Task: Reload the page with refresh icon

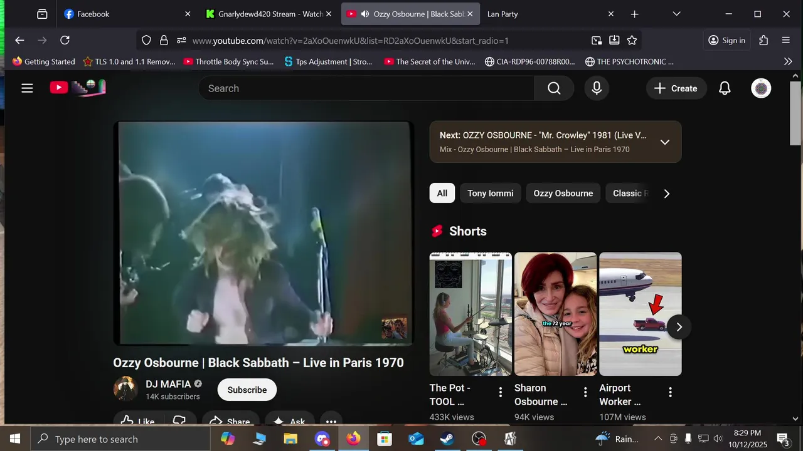Action: (65, 40)
